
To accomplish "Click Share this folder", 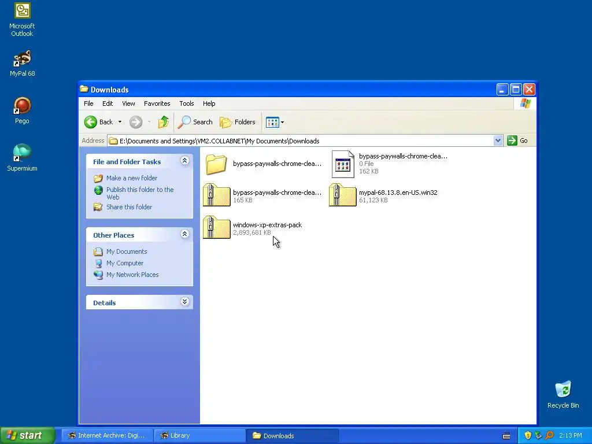I will pos(129,207).
